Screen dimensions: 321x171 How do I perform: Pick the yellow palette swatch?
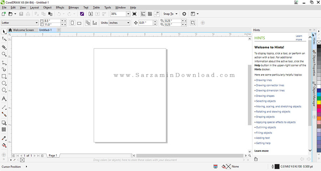tap(319, 102)
